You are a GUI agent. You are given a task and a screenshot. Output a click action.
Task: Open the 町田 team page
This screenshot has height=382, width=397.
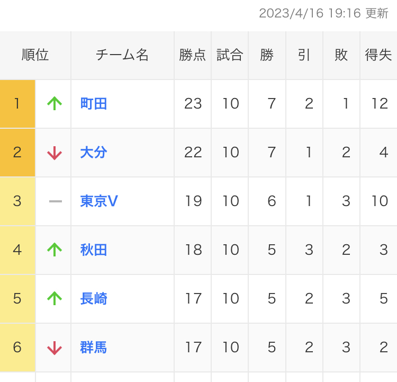pyautogui.click(x=94, y=103)
